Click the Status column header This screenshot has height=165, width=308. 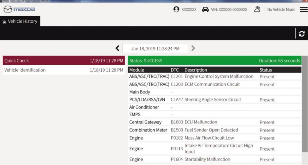click(x=266, y=70)
